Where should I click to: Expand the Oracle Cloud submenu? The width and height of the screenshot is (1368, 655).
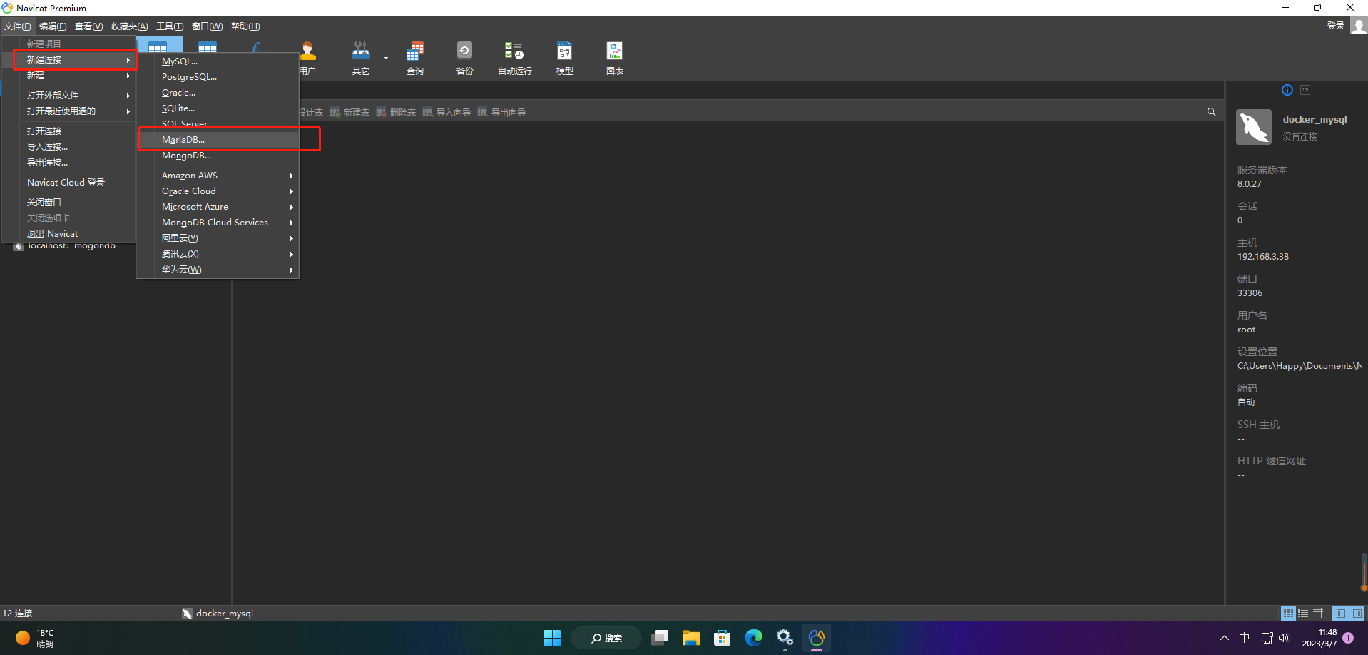pos(218,191)
